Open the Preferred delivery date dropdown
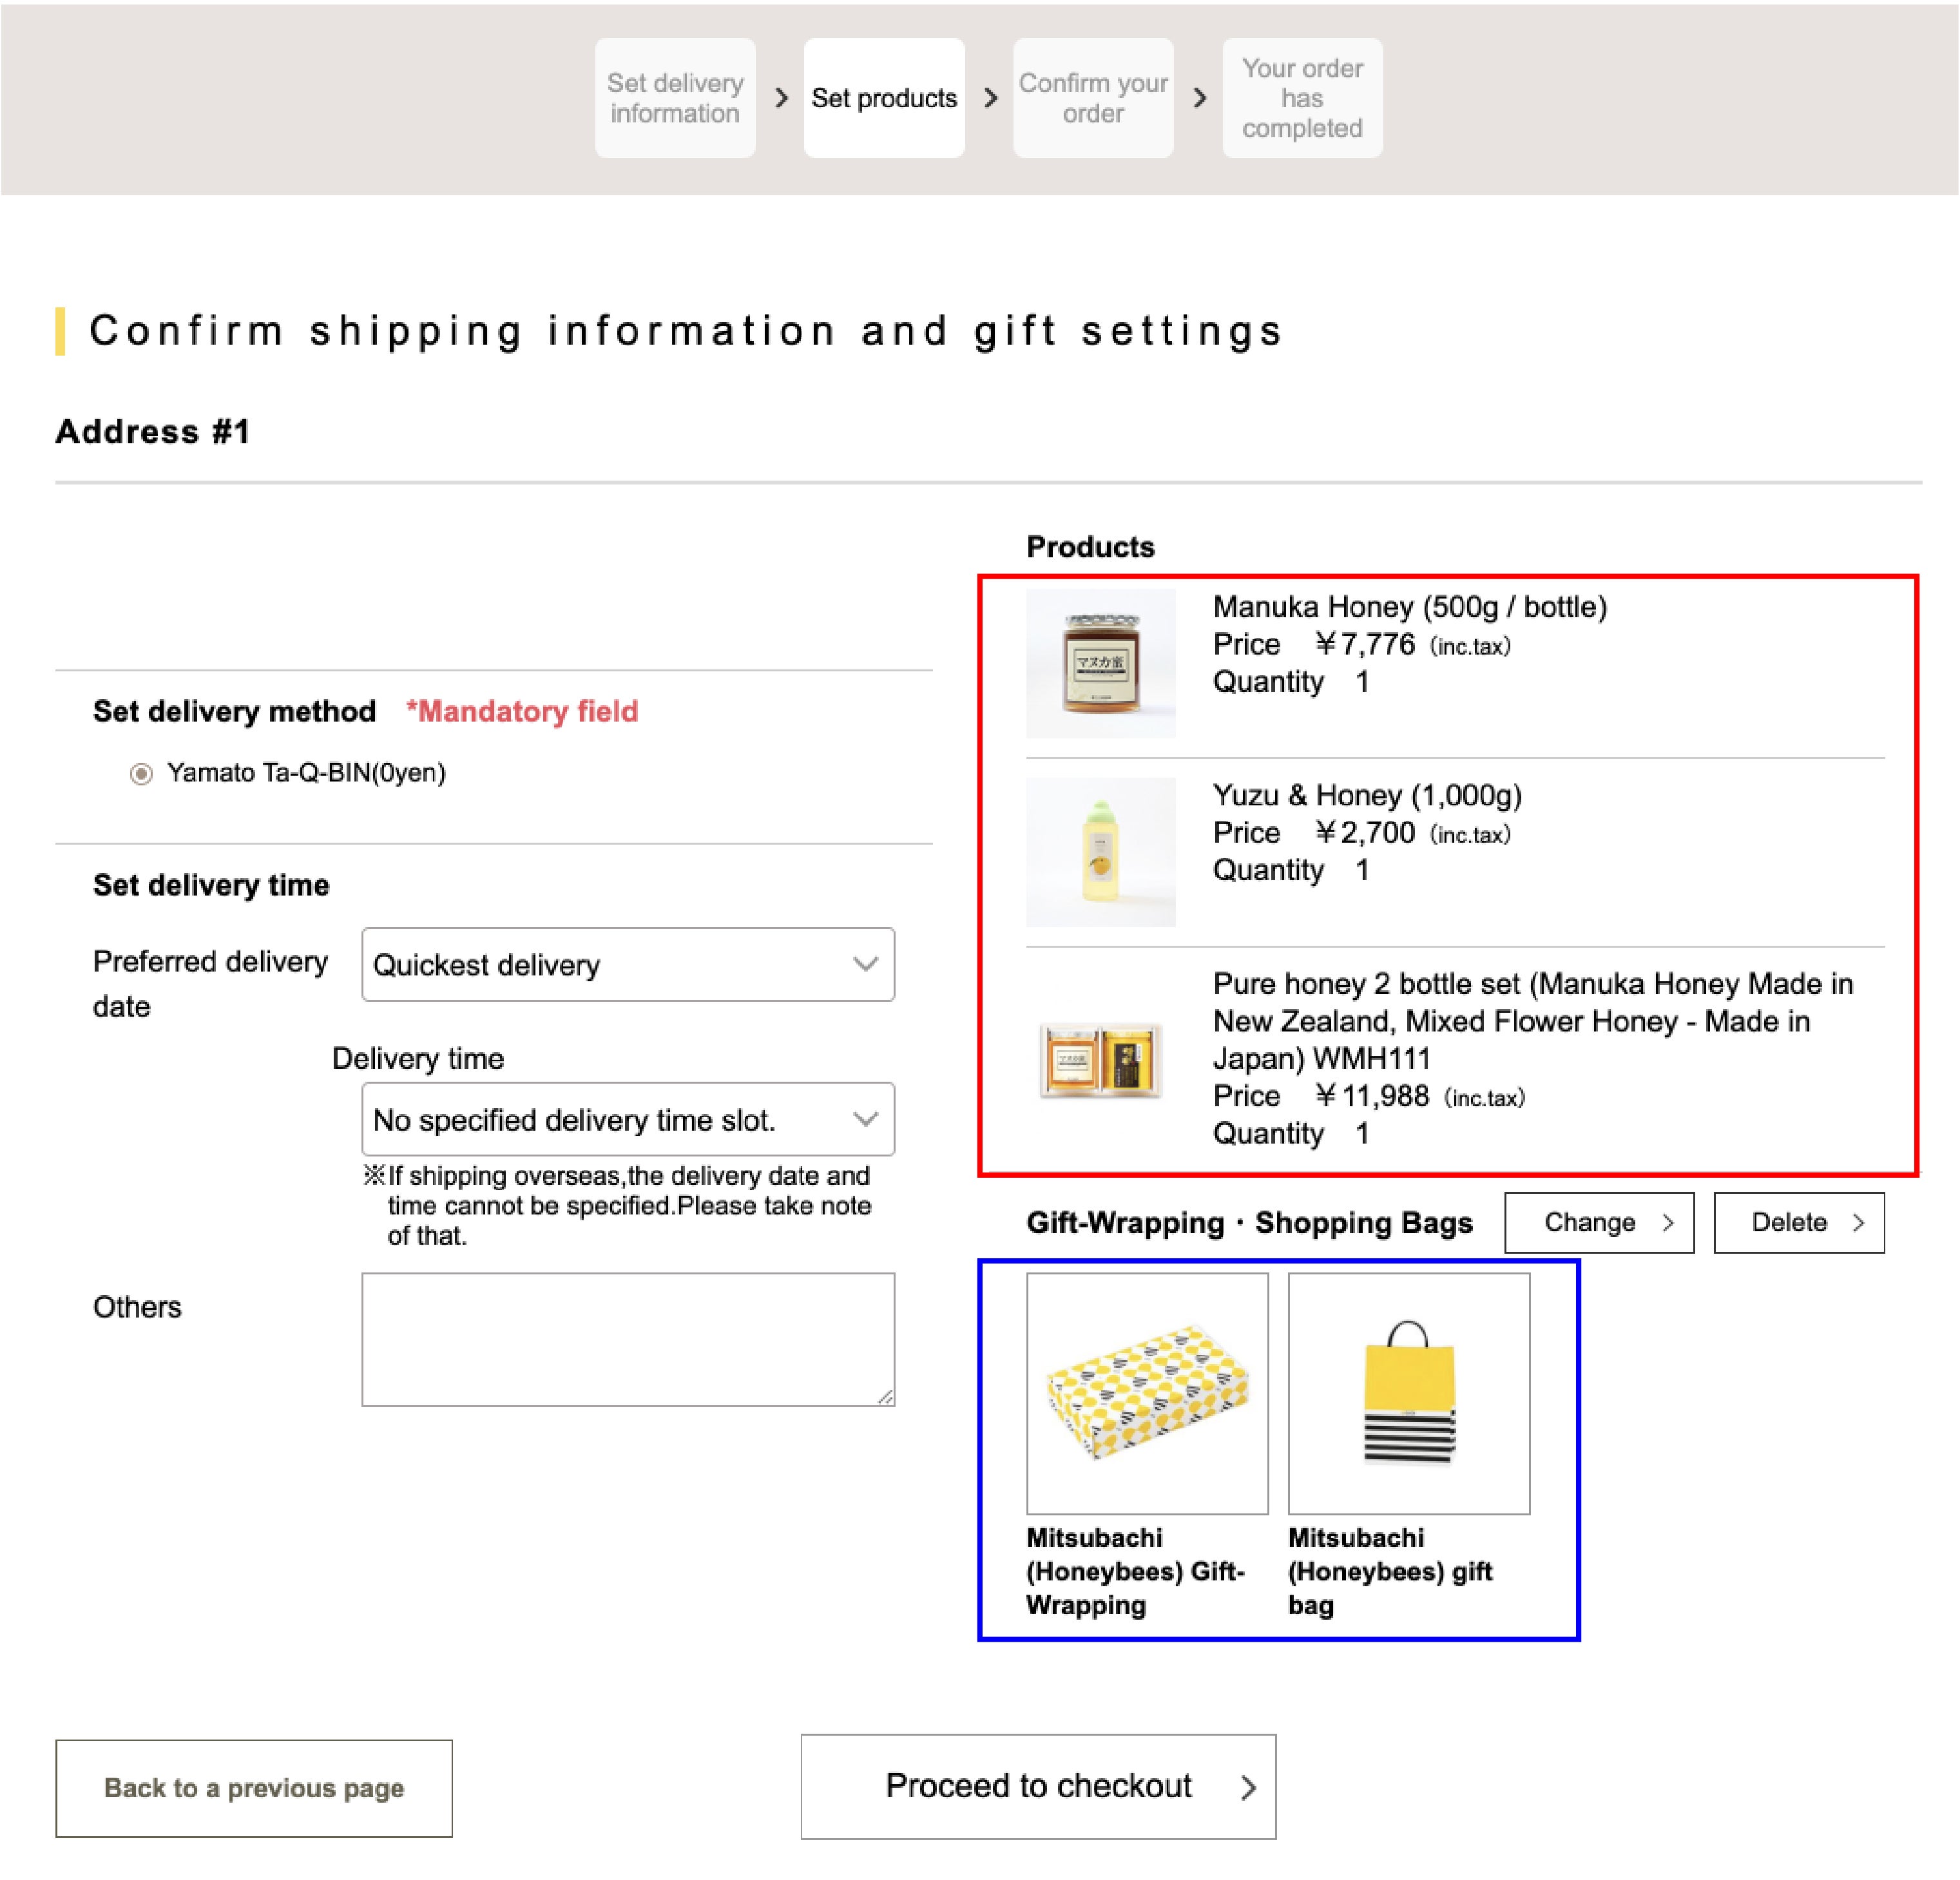 627,964
